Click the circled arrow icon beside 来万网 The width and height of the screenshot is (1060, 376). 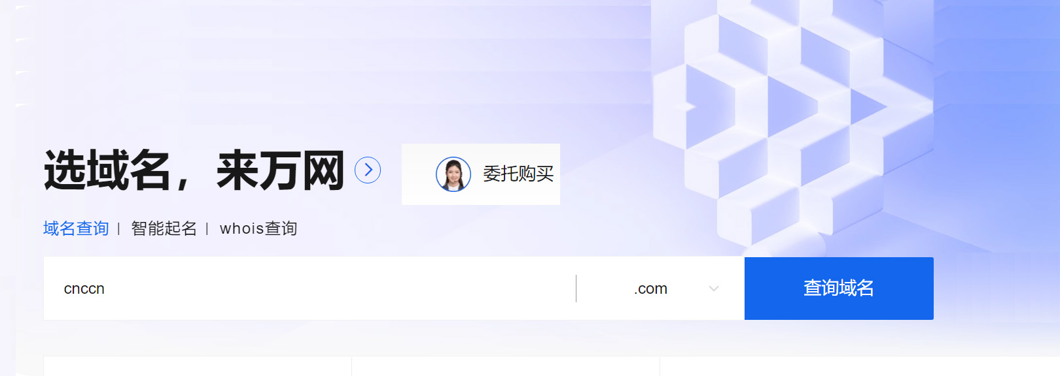[368, 170]
